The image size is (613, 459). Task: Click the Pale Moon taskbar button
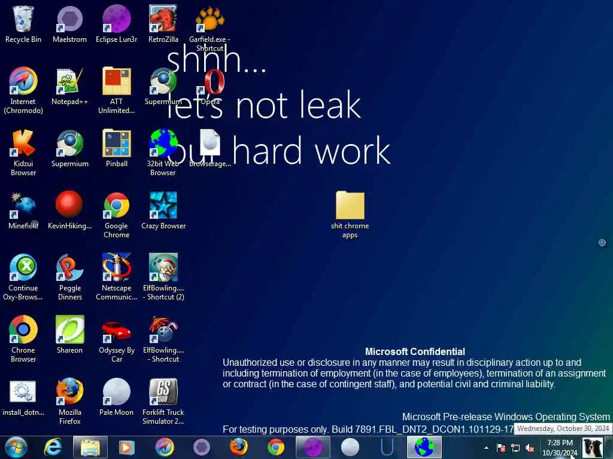(350, 447)
